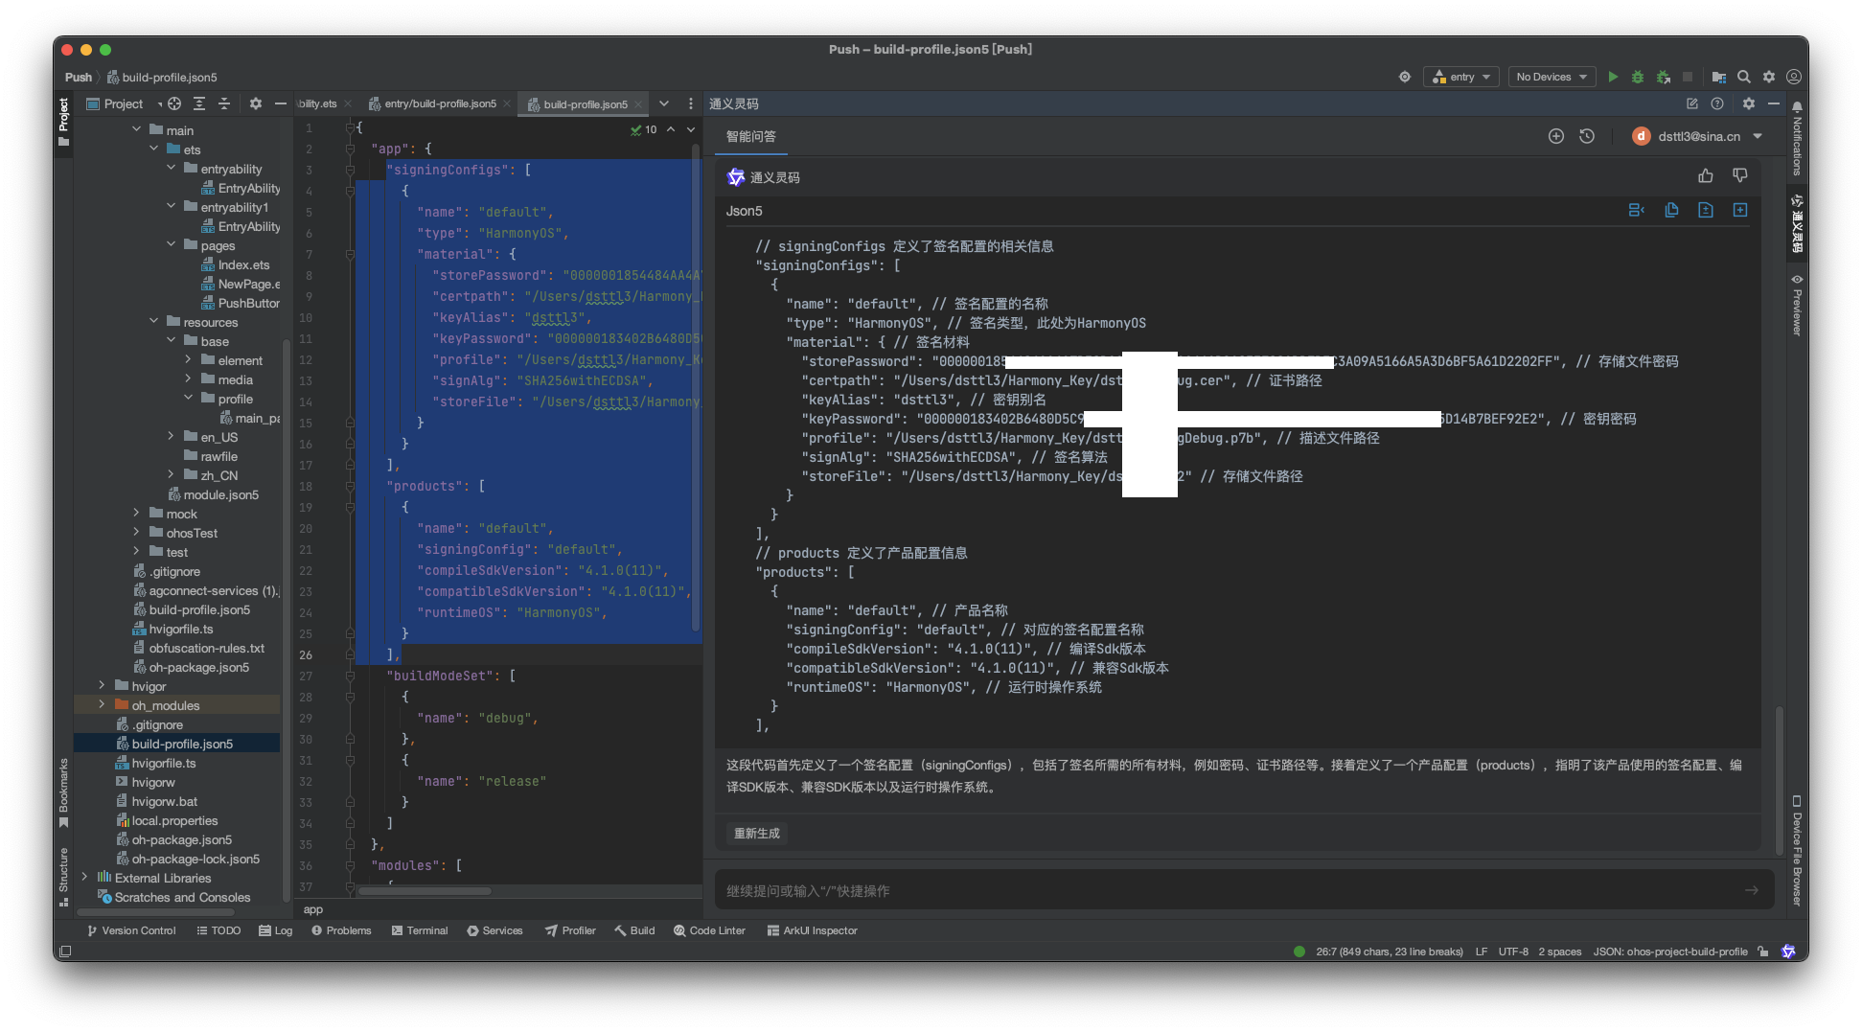Open Project panel gear options
This screenshot has height=1032, width=1862.
point(256,103)
